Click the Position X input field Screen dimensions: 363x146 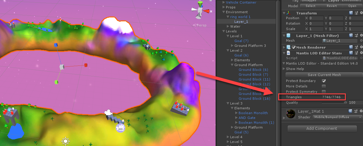(x=316, y=18)
